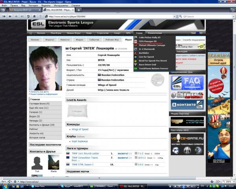Click the Need For Speed Pro Street icon
Screen dimensions: 236x189
(136, 61)
